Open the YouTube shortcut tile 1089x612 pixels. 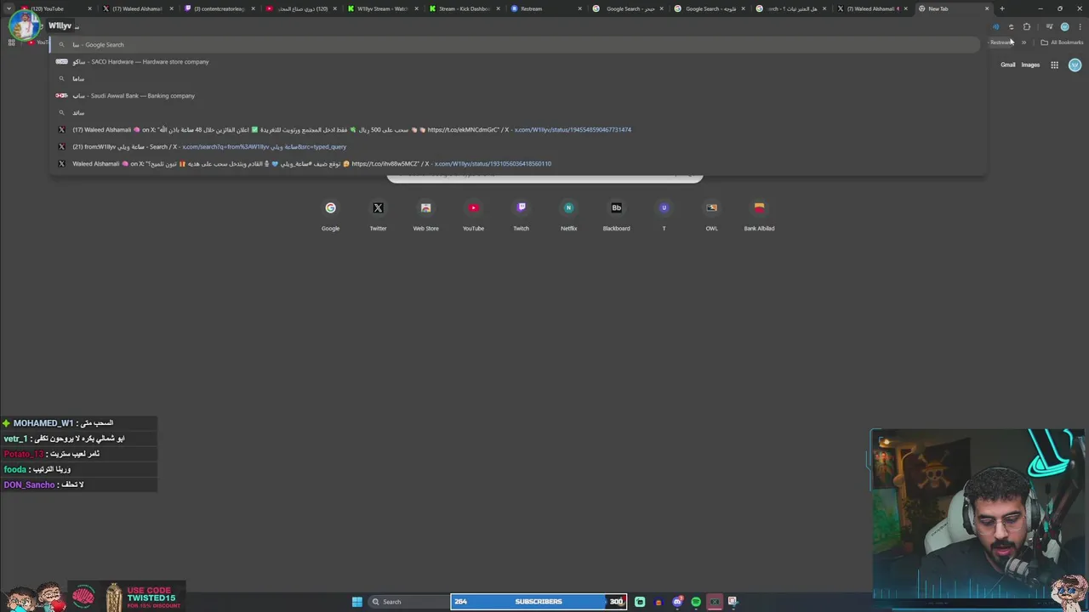tap(473, 216)
